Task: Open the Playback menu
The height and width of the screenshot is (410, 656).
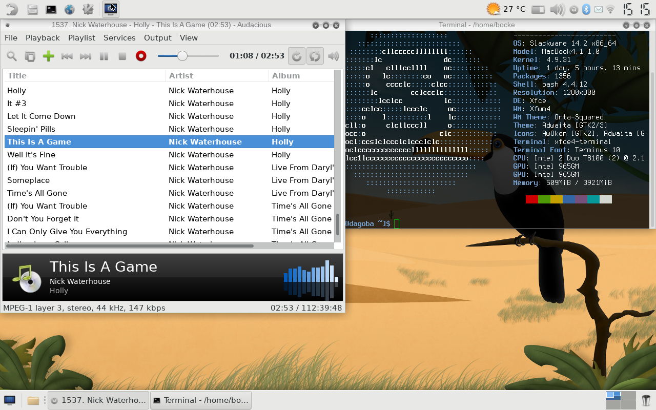Action: (43, 38)
